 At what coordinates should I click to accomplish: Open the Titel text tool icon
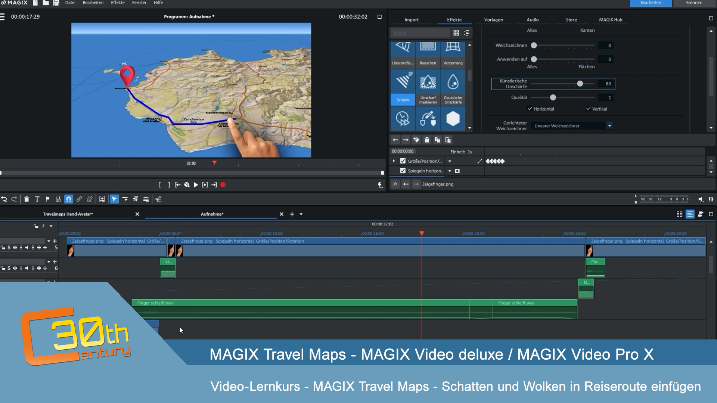point(37,199)
